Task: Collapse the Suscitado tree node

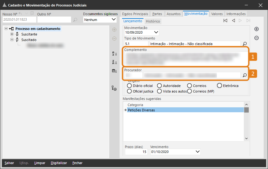Action: [x=12, y=40]
